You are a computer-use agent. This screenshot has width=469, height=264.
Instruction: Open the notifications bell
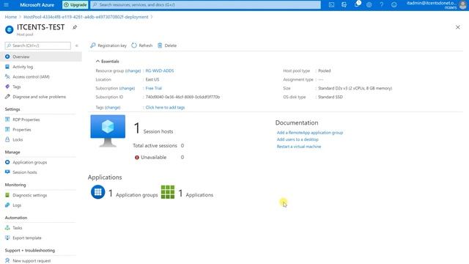[357, 5]
